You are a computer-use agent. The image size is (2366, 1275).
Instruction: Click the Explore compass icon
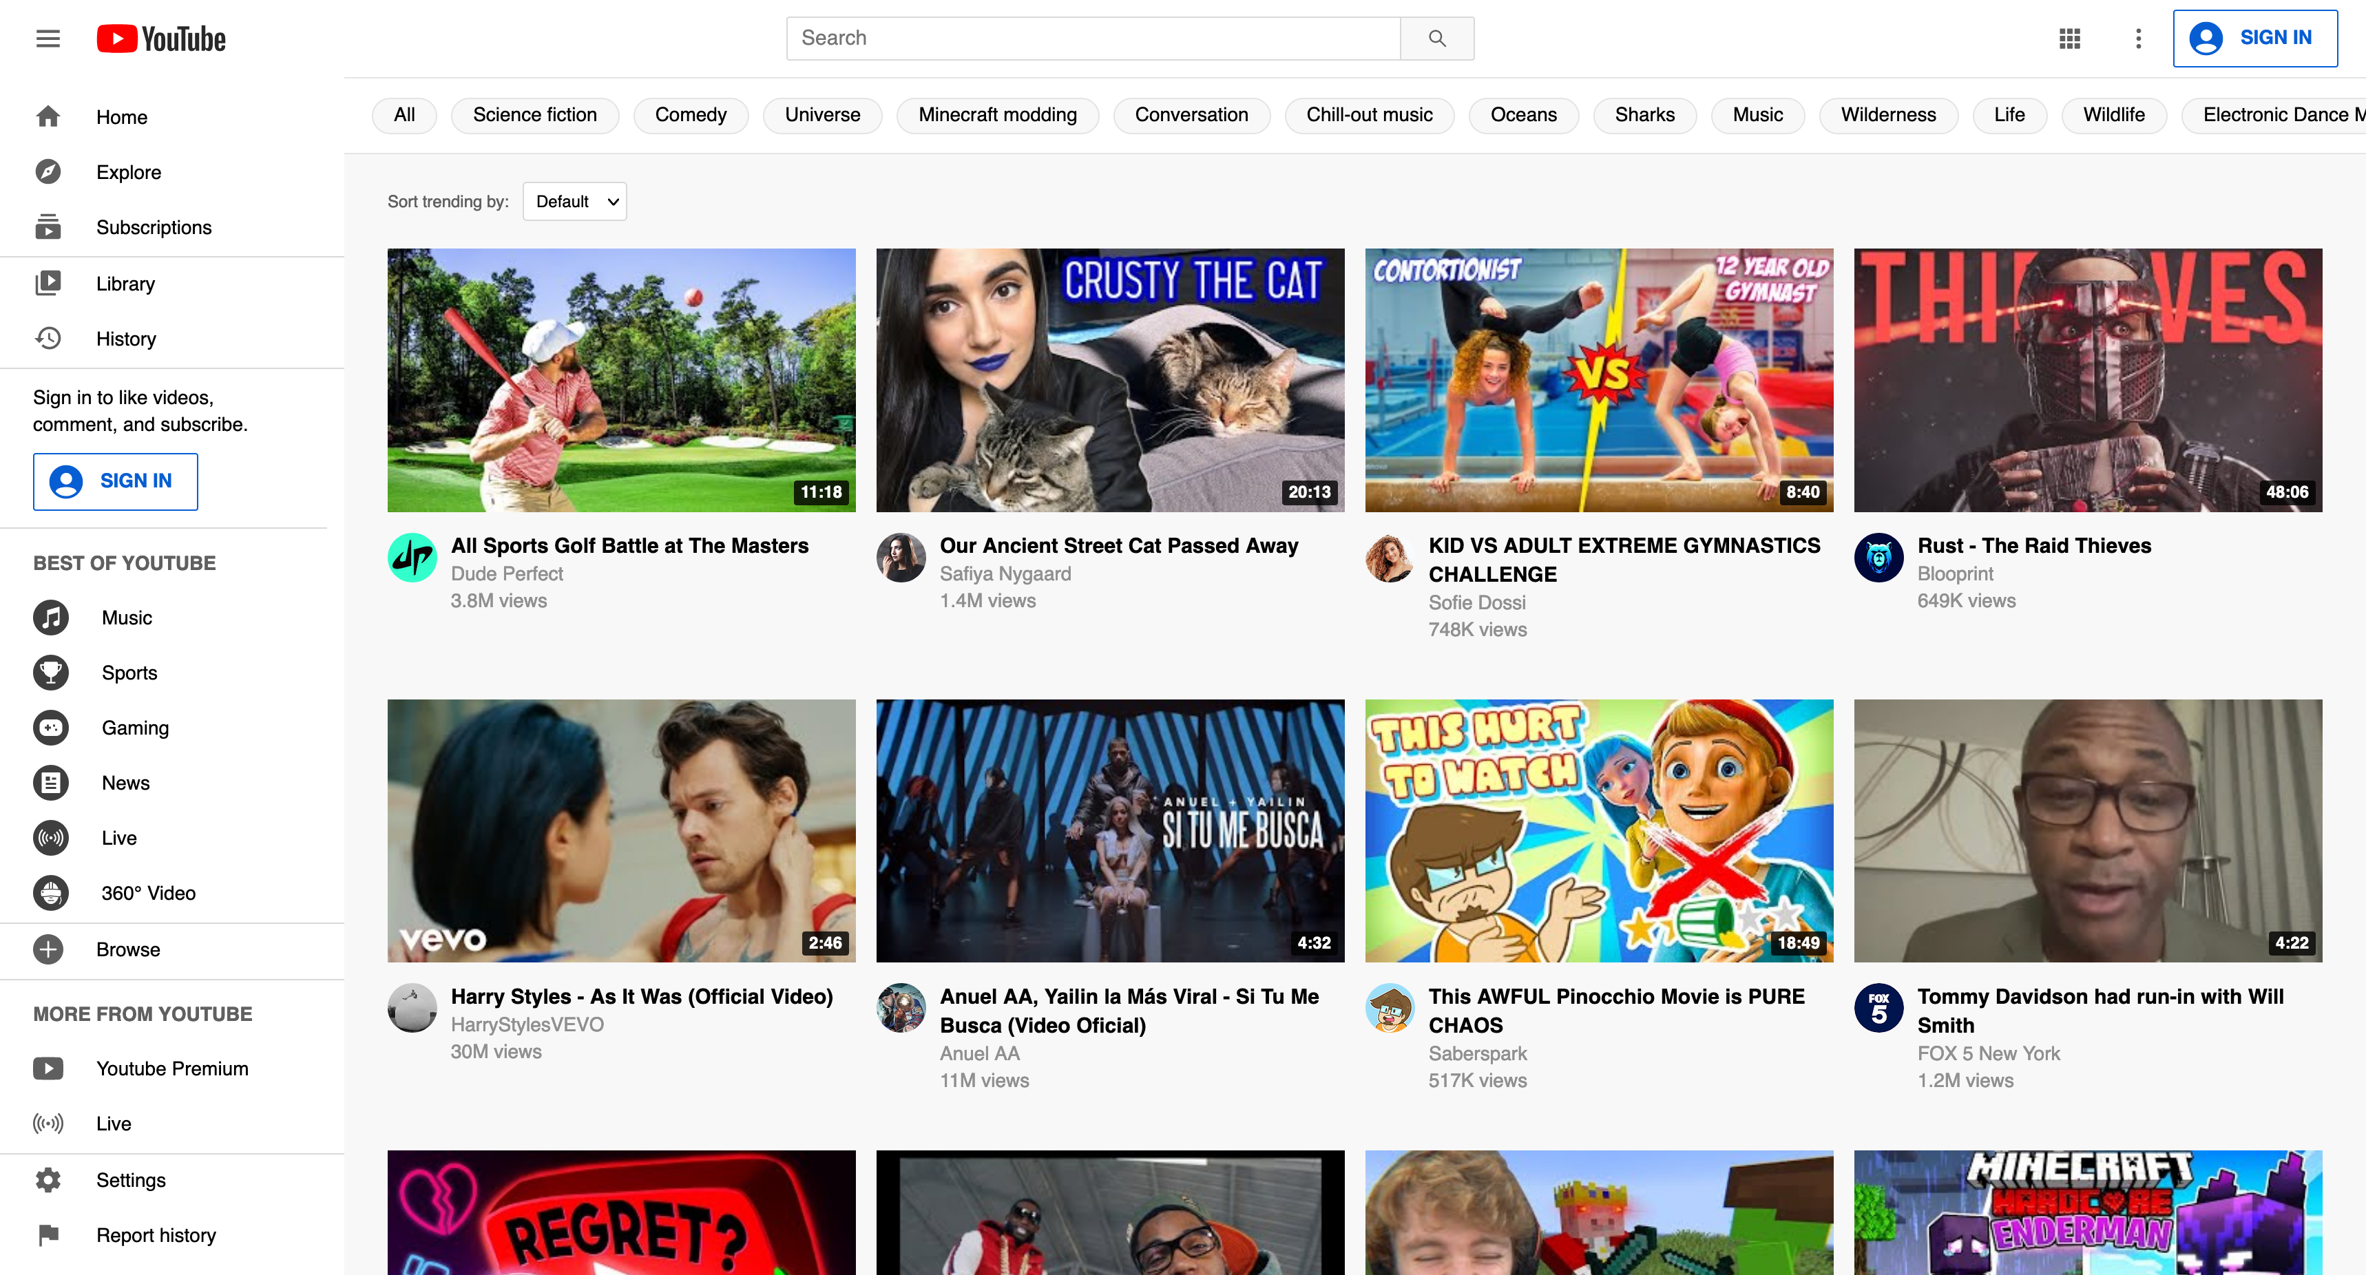(48, 172)
